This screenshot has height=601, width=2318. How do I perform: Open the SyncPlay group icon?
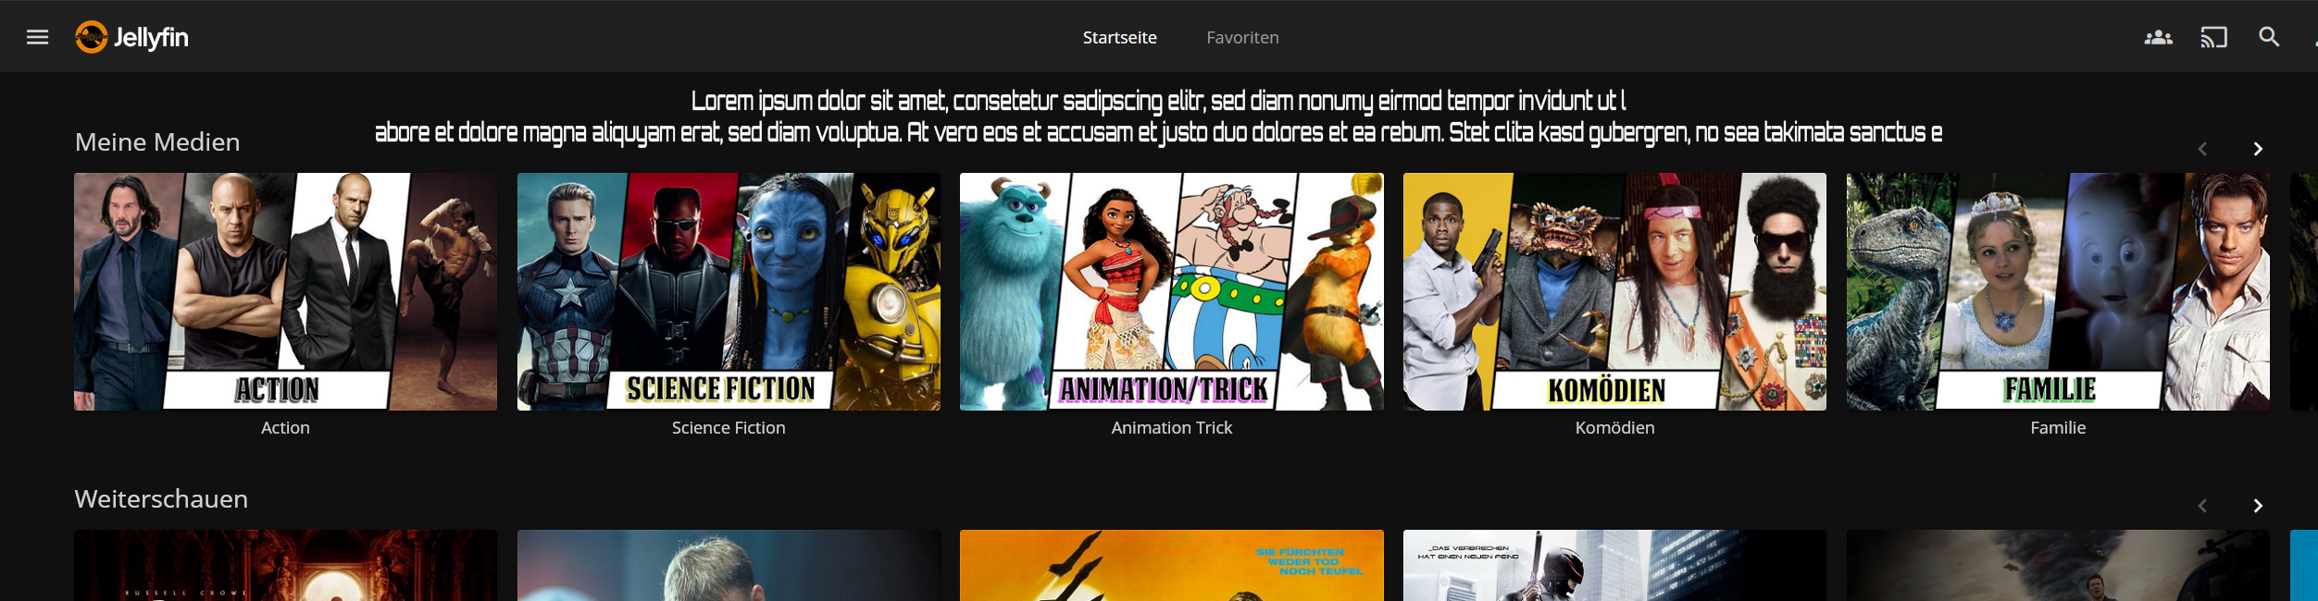[2158, 37]
